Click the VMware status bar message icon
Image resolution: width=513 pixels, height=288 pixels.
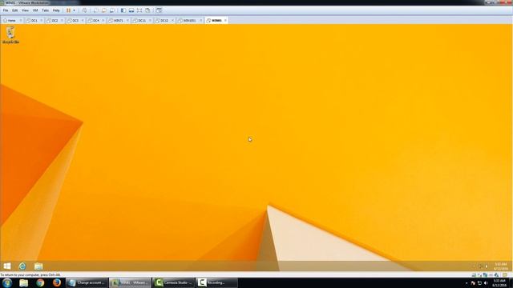click(505, 275)
